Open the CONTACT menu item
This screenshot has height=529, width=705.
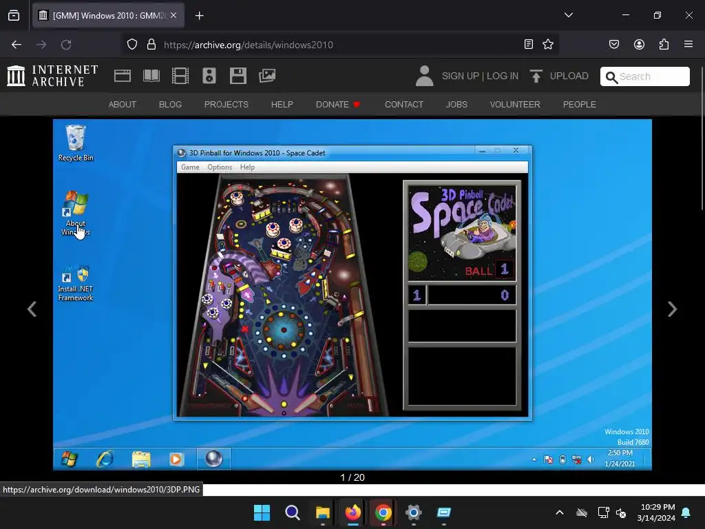(x=403, y=105)
